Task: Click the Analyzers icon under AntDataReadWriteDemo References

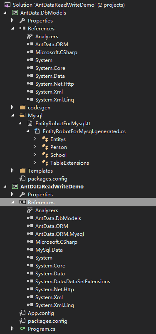Action: point(30,210)
